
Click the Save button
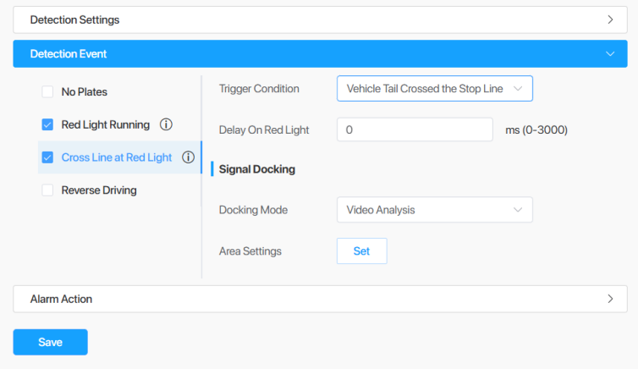51,342
